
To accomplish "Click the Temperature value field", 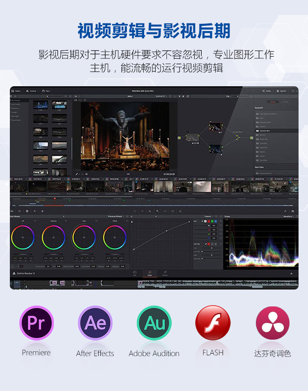I will 48,266.
